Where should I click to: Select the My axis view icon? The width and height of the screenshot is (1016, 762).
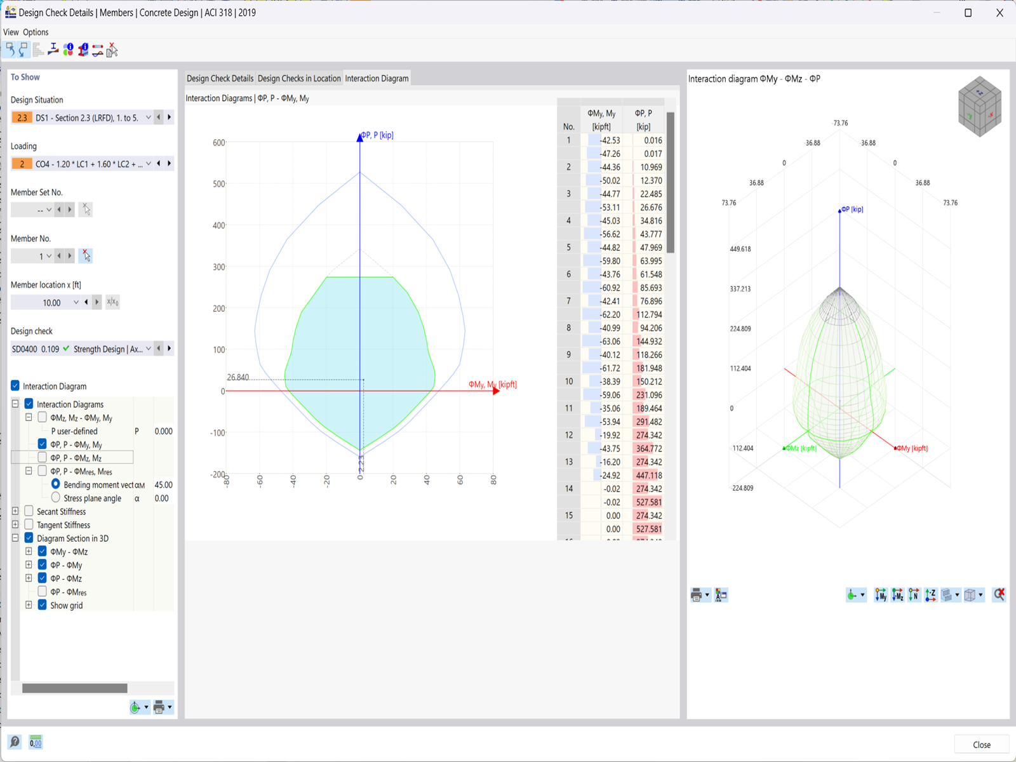tap(881, 595)
